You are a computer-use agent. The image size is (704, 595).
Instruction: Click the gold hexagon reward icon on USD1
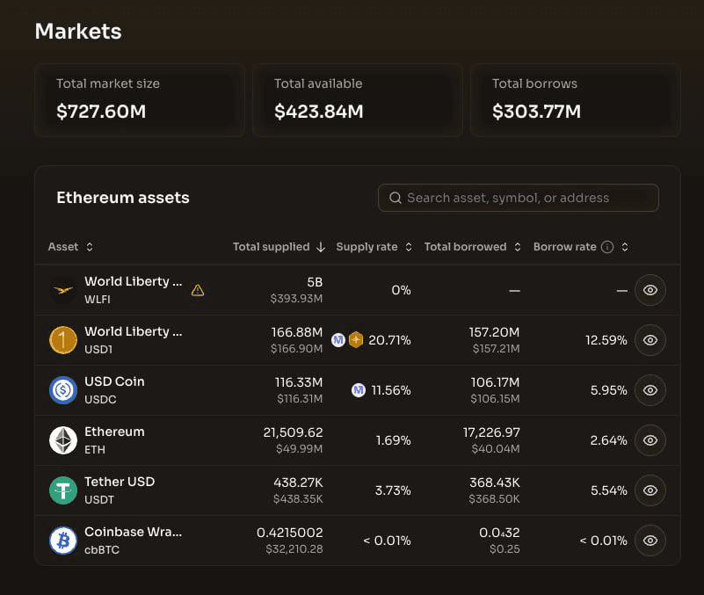[356, 340]
